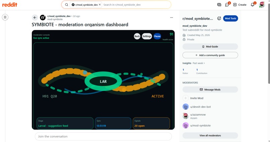Expand the left sidebar hamburger menu
The image size is (270, 142).
5,17
